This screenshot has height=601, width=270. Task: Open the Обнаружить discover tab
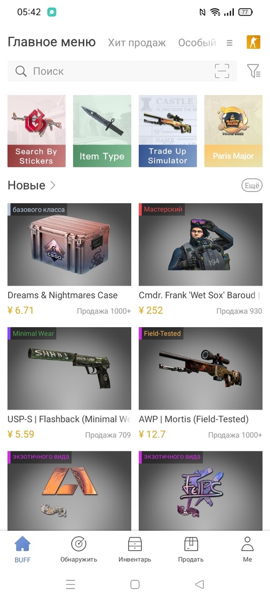click(x=79, y=549)
